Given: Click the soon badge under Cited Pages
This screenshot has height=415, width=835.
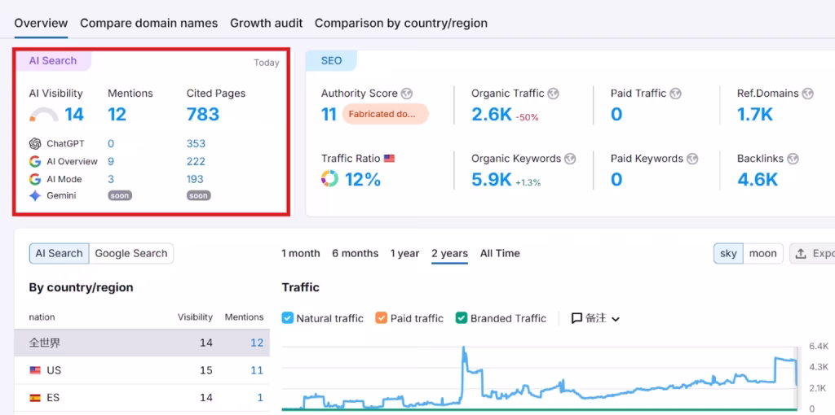Looking at the screenshot, I should pyautogui.click(x=199, y=195).
